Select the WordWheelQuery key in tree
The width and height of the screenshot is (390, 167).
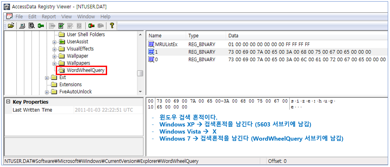click(85, 70)
